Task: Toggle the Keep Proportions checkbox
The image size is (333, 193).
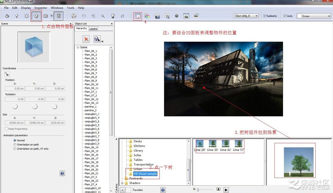Action: point(6,129)
